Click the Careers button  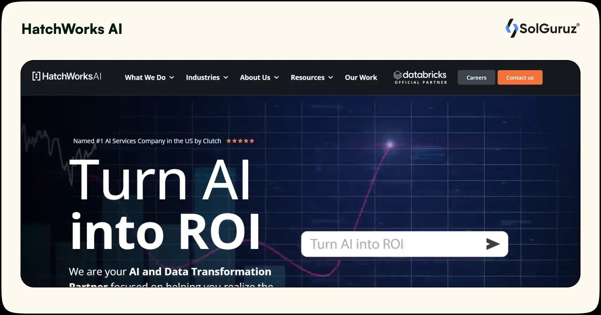476,77
